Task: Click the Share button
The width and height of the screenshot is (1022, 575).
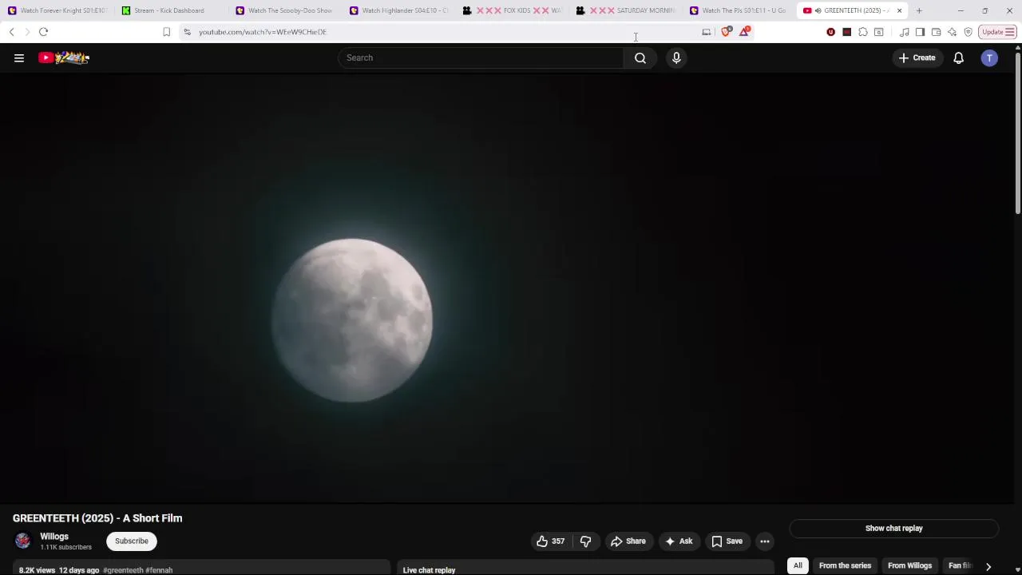Action: click(628, 541)
